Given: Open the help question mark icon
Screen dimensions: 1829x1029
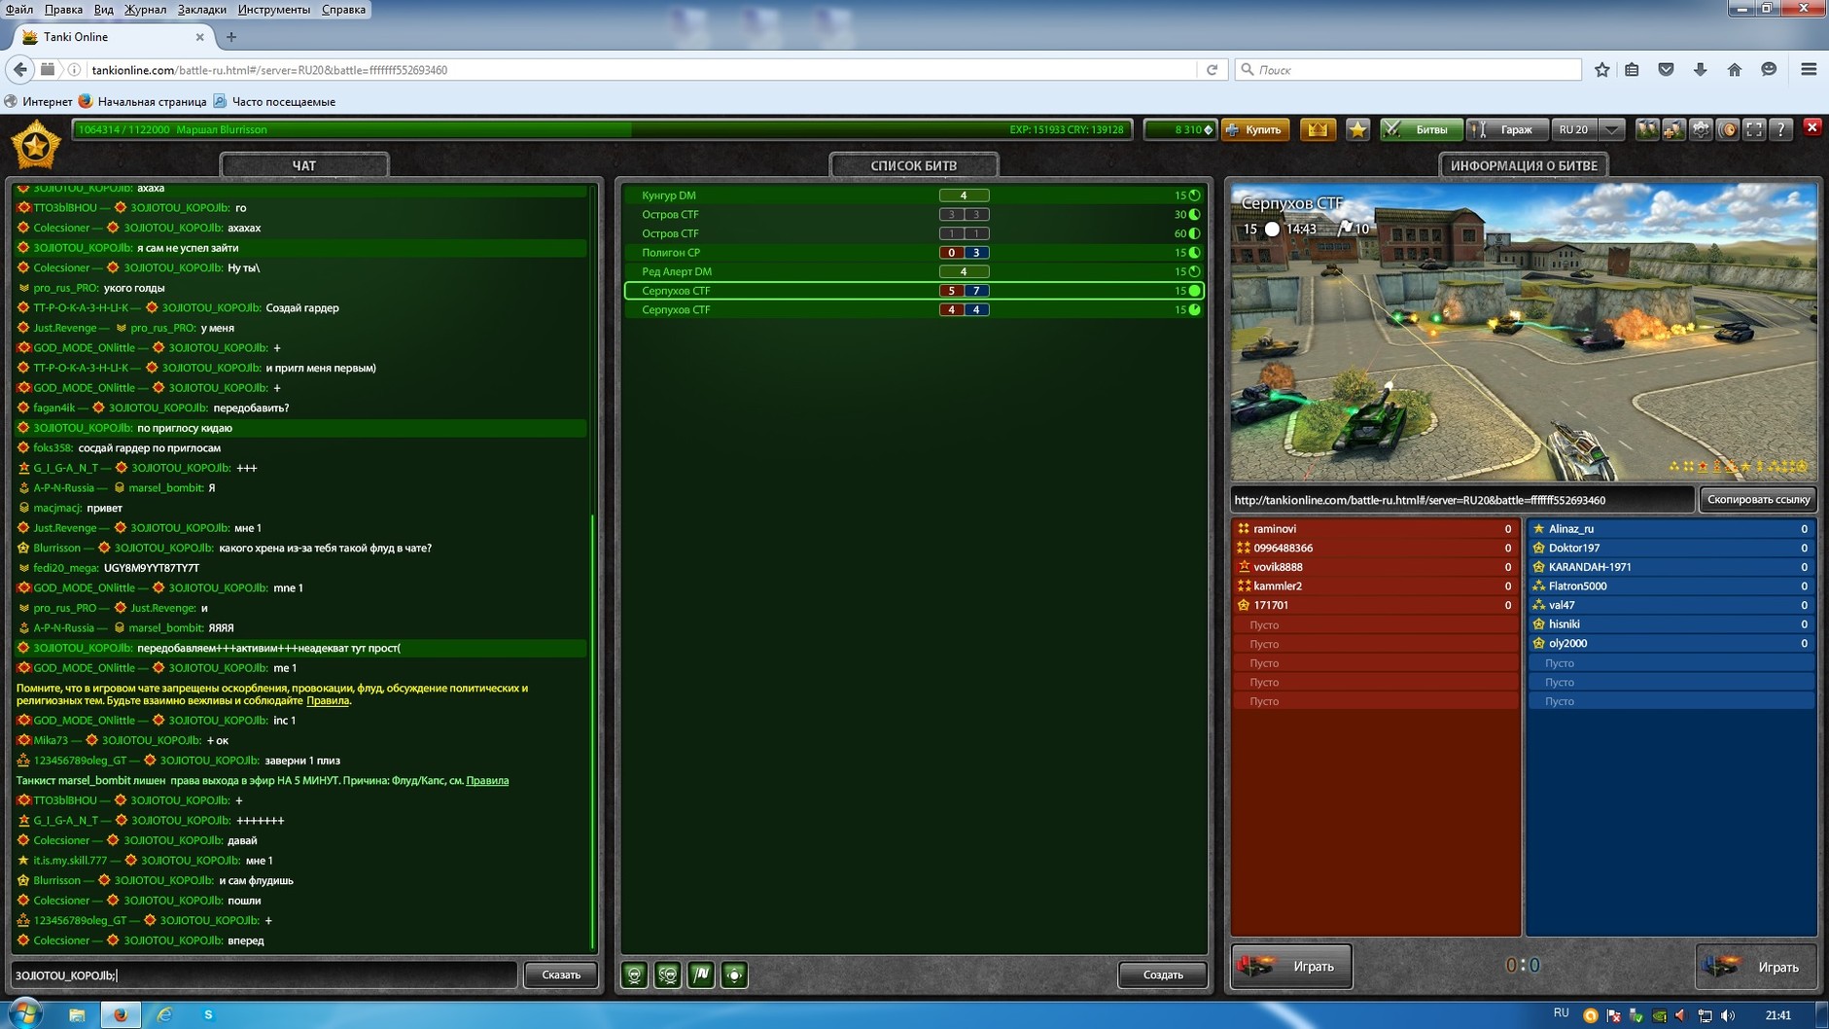Looking at the screenshot, I should [1780, 129].
